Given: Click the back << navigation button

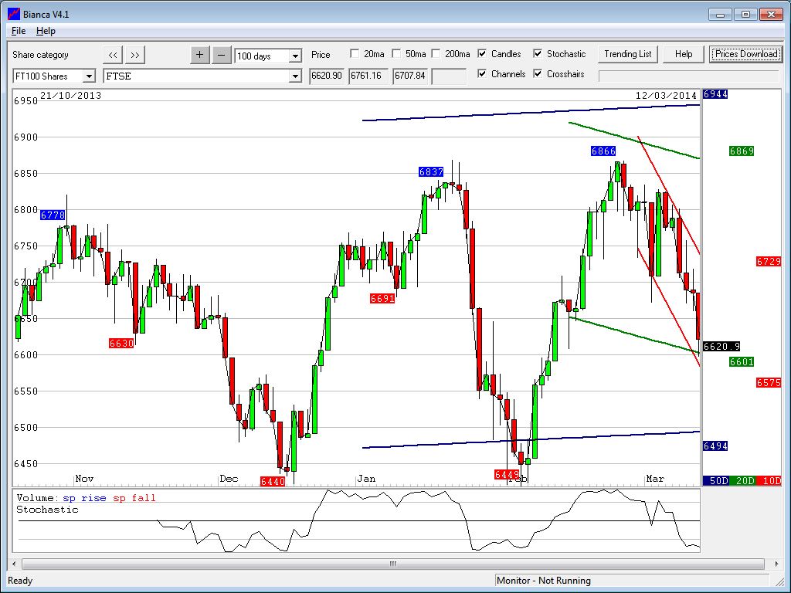Looking at the screenshot, I should [113, 55].
